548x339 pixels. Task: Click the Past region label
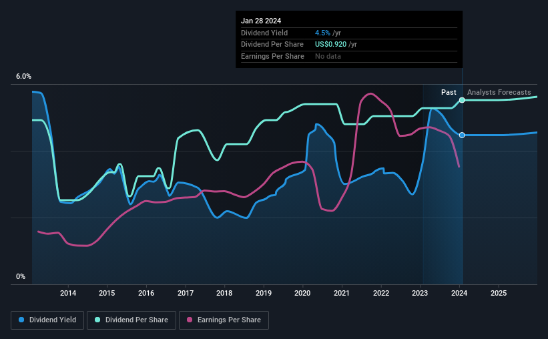click(449, 92)
